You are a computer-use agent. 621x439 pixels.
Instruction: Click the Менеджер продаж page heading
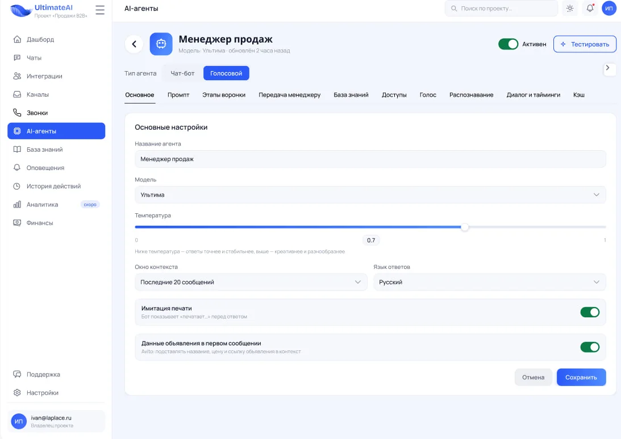tap(226, 39)
